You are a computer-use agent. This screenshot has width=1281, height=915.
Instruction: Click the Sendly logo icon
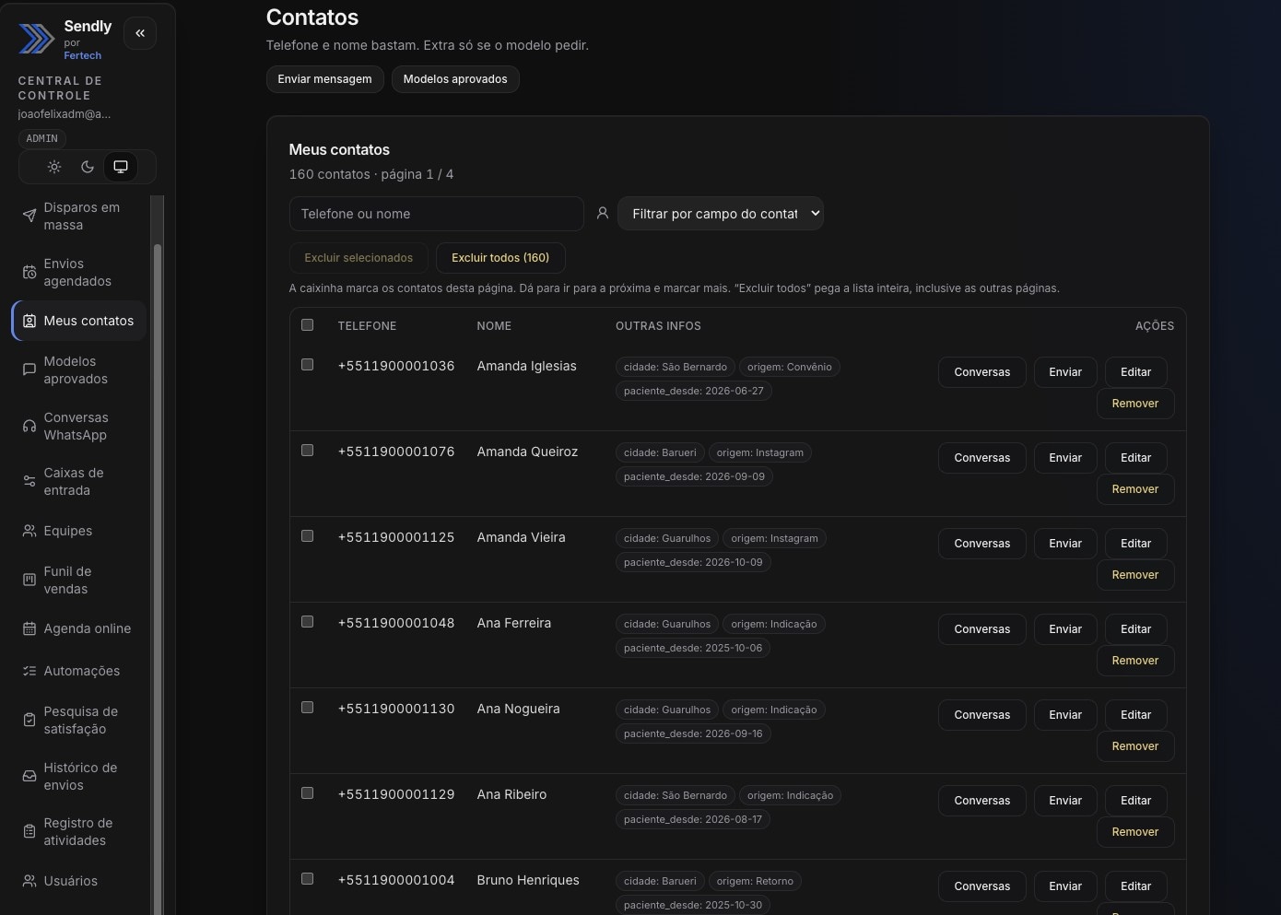[37, 39]
